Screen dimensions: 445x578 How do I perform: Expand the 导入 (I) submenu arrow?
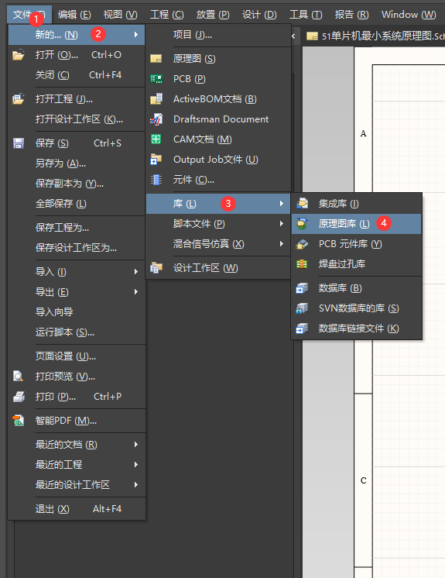point(136,272)
